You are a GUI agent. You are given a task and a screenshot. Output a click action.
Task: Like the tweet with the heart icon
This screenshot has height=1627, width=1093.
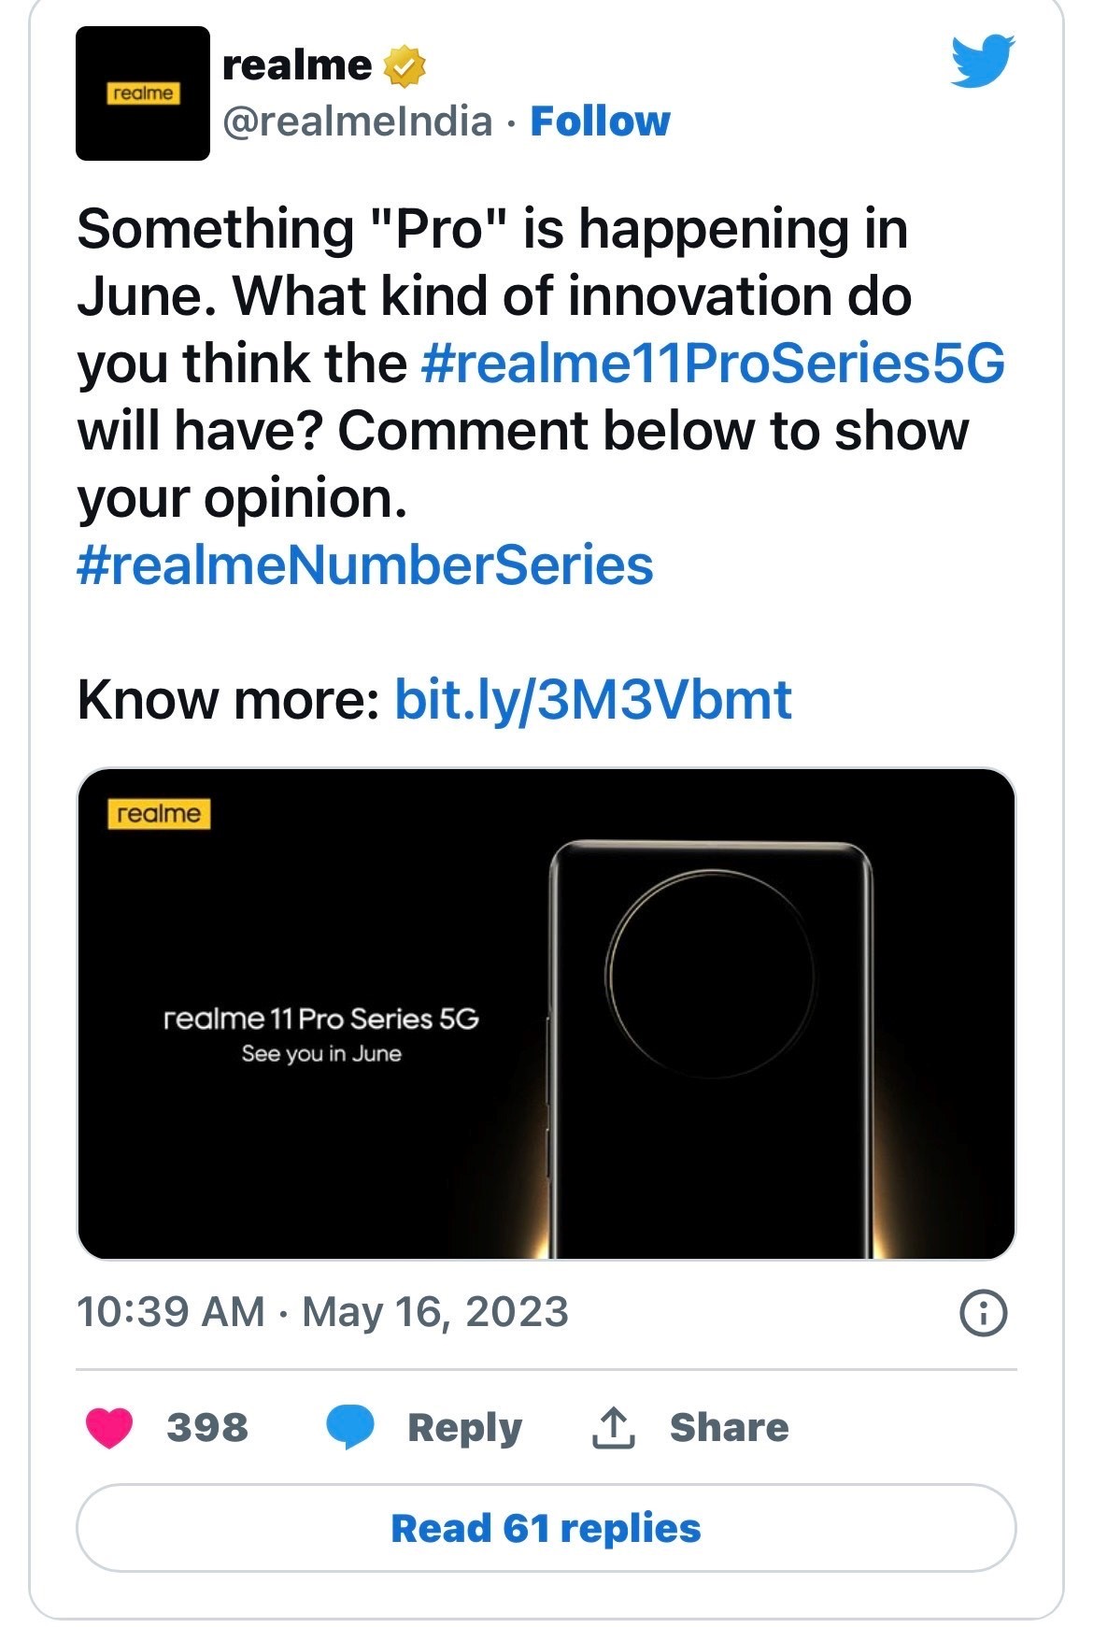point(109,1427)
